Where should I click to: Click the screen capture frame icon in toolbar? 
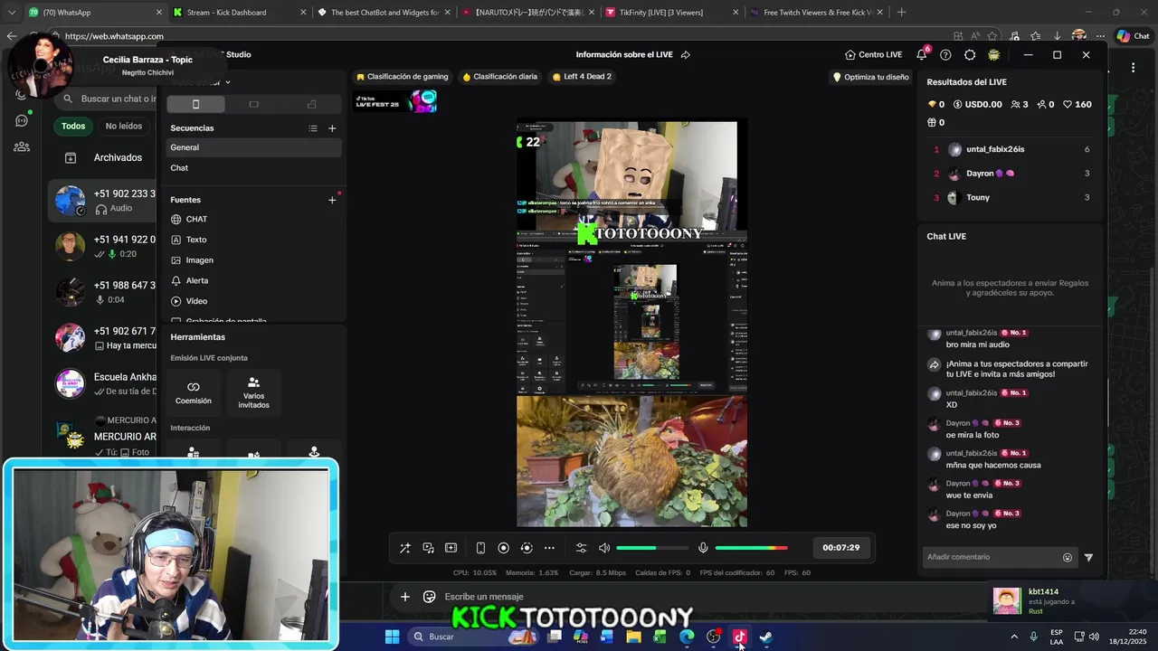tap(451, 548)
